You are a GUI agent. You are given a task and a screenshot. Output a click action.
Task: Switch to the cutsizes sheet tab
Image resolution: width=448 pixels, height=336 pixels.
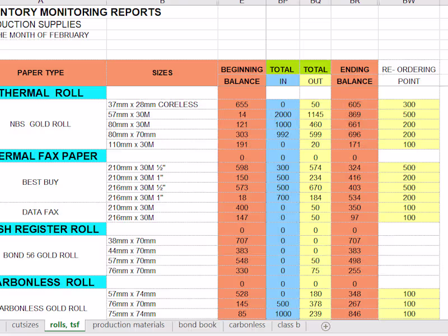(x=25, y=325)
